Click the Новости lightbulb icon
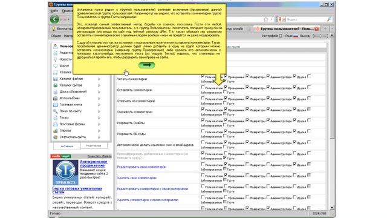Screen dimensions: 387x218 point(55,59)
